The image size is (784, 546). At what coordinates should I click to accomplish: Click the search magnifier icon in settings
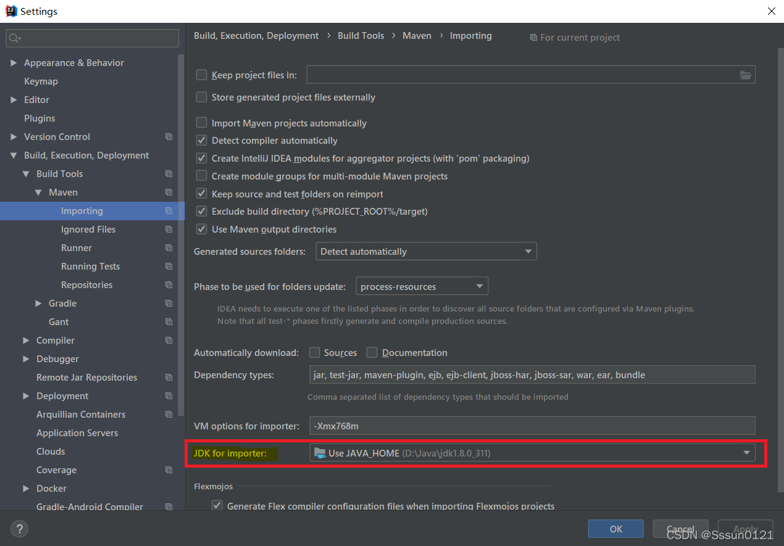pyautogui.click(x=14, y=38)
